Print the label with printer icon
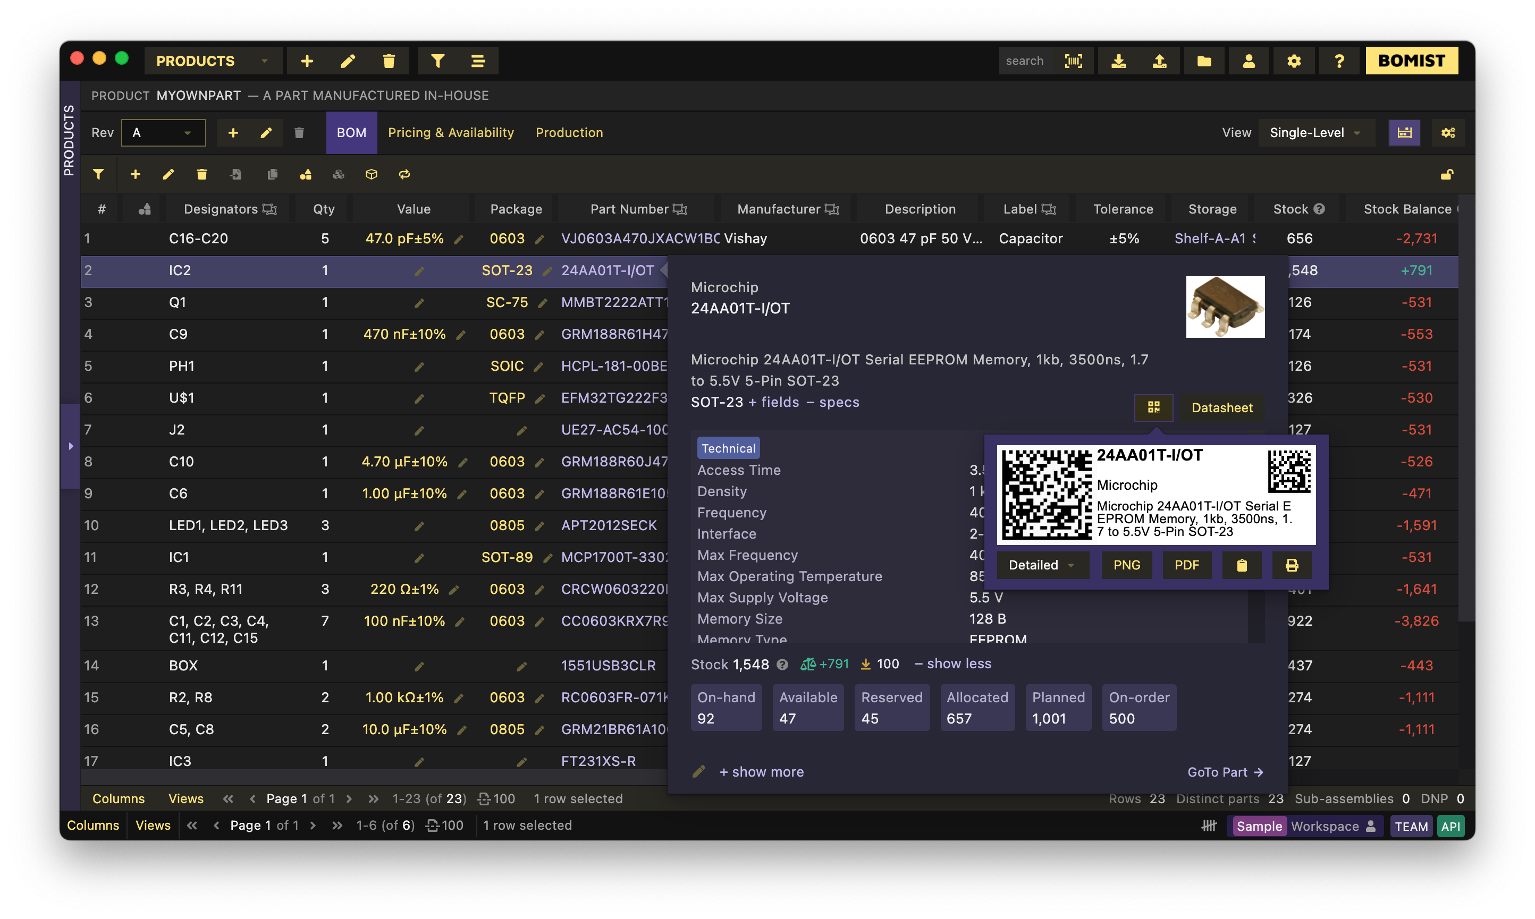The width and height of the screenshot is (1535, 919). (1291, 565)
